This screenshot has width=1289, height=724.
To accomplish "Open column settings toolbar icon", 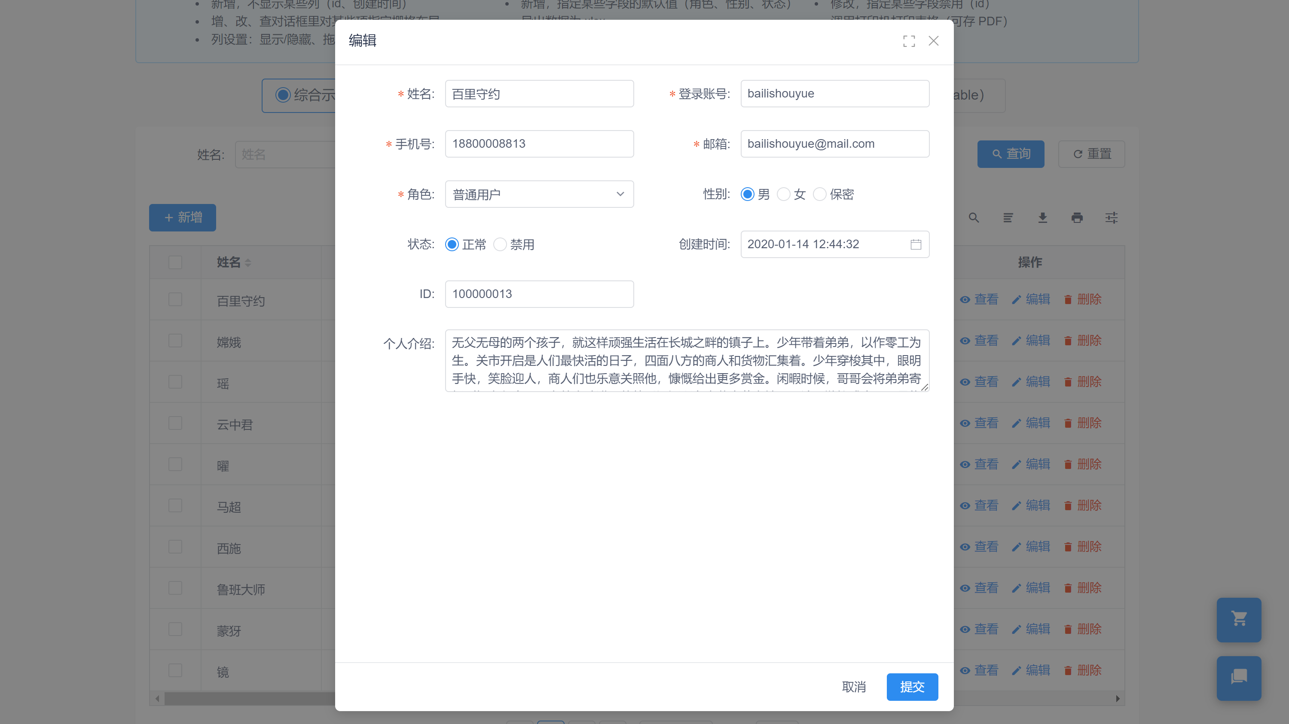I will [x=1112, y=217].
